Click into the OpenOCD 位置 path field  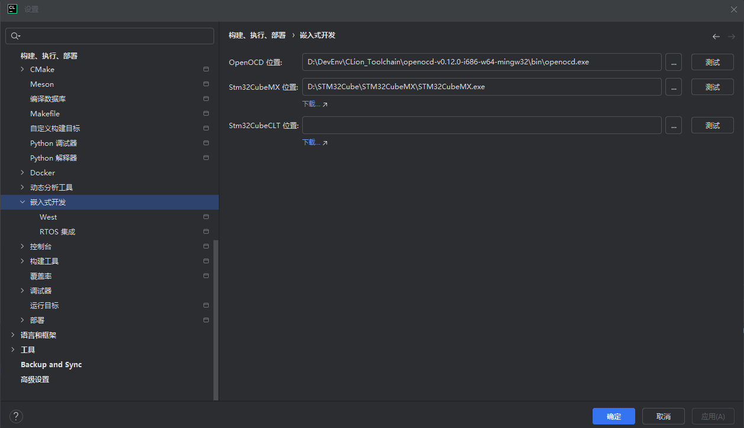(x=482, y=62)
